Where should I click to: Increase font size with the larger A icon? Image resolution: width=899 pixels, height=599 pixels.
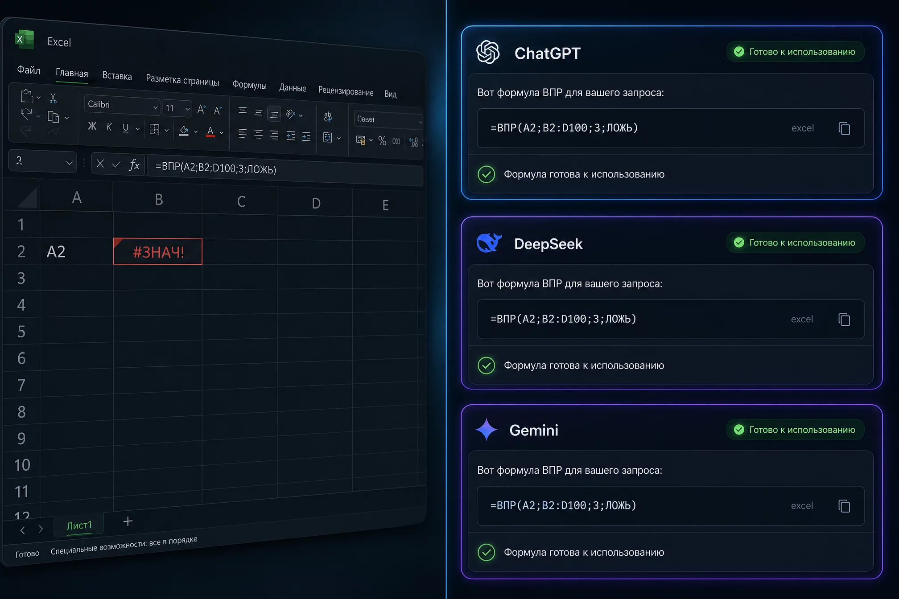tap(202, 109)
